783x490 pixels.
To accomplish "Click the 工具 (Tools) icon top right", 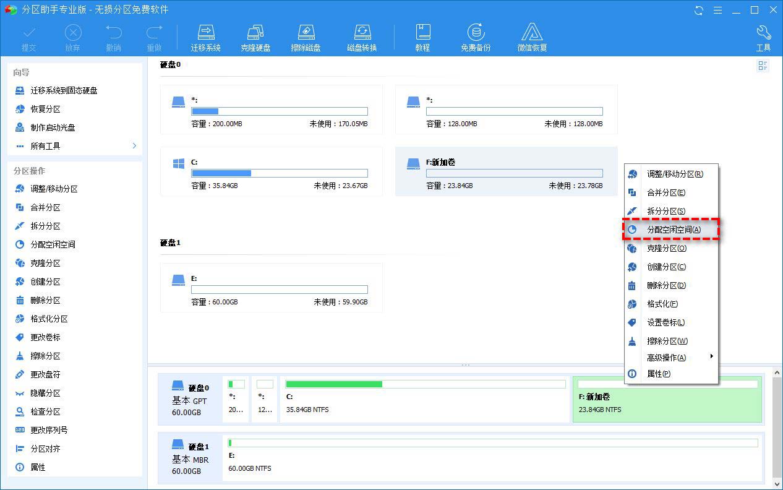I will 763,36.
